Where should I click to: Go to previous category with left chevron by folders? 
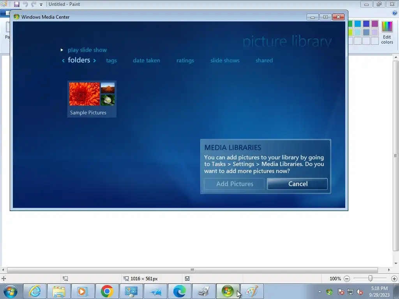click(x=64, y=60)
